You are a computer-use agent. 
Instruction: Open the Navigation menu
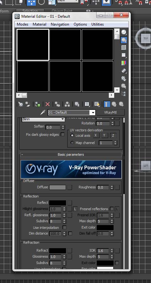(60, 24)
